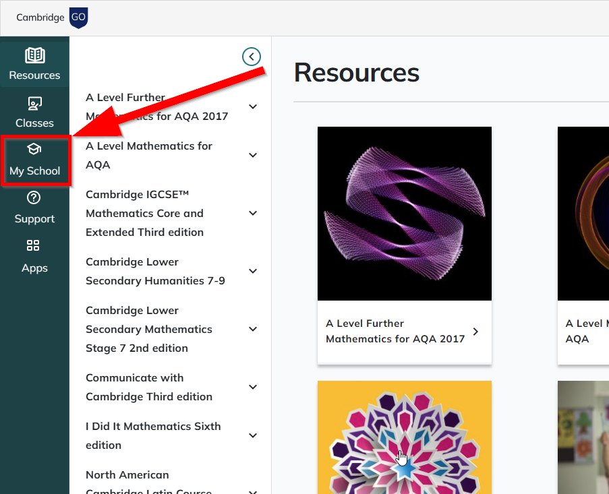
Task: Open North American Cambridge Latin Course entry
Action: (x=149, y=482)
